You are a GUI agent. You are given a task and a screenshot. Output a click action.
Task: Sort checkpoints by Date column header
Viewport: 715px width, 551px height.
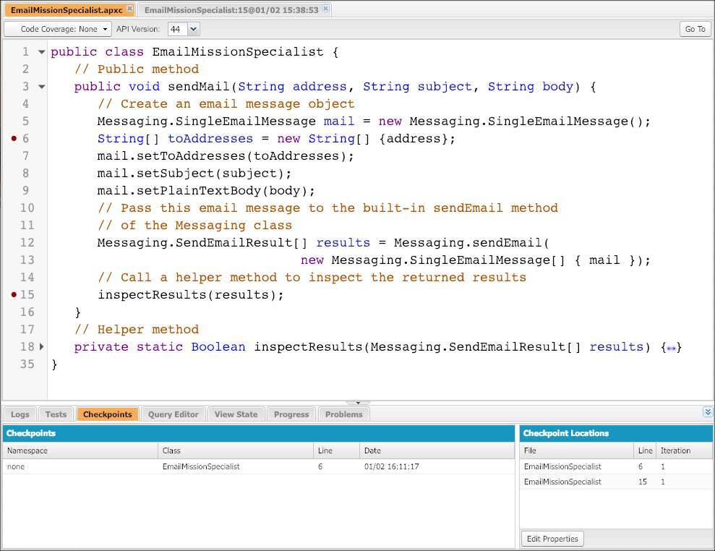437,450
